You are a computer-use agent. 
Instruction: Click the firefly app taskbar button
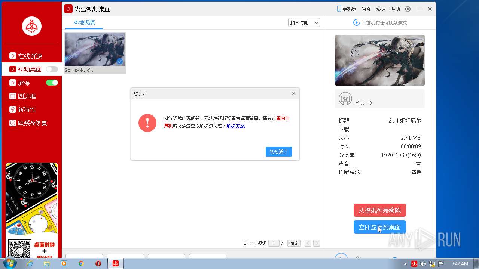tap(116, 263)
